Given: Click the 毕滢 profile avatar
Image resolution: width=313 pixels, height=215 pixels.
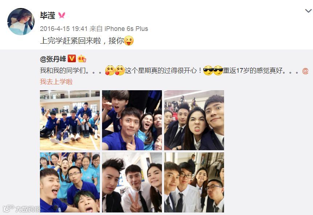Looking at the screenshot, I should (21, 21).
